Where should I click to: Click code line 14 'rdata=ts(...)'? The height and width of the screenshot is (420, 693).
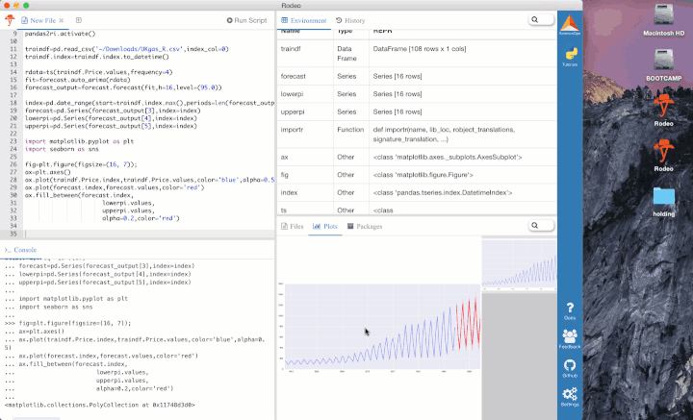point(98,72)
